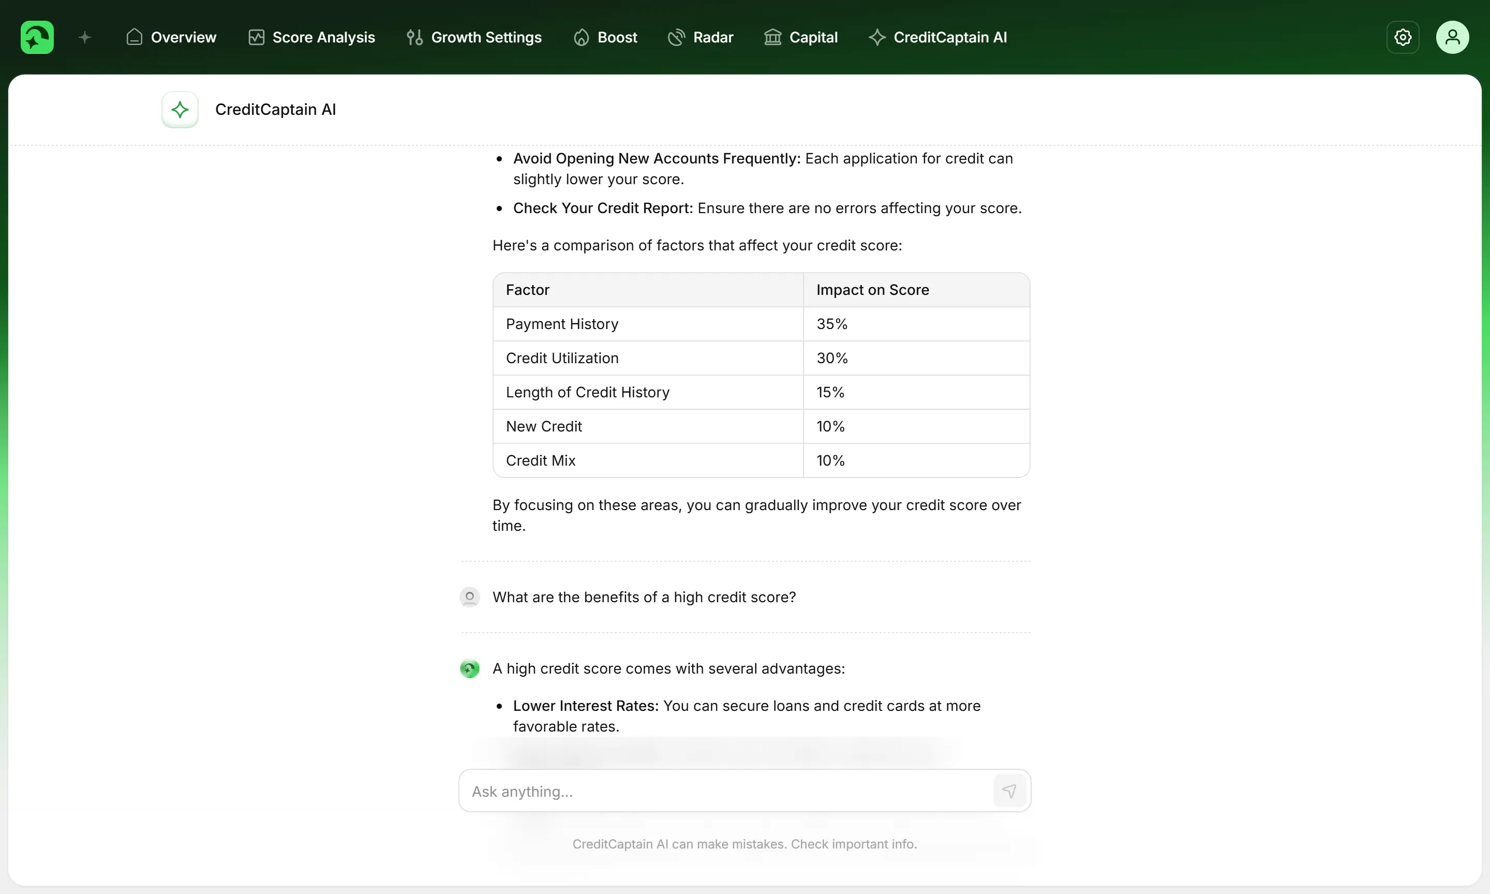Go to the Overview tab

click(171, 37)
